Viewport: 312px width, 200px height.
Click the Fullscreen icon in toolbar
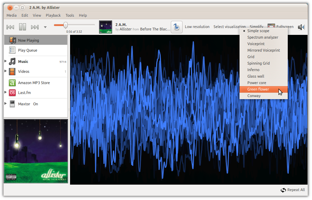tap(271, 26)
